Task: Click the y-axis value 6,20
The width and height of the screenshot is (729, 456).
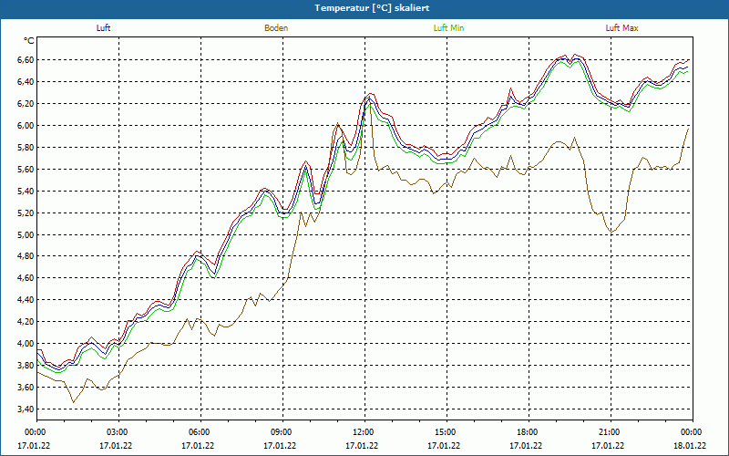Action: coord(26,104)
